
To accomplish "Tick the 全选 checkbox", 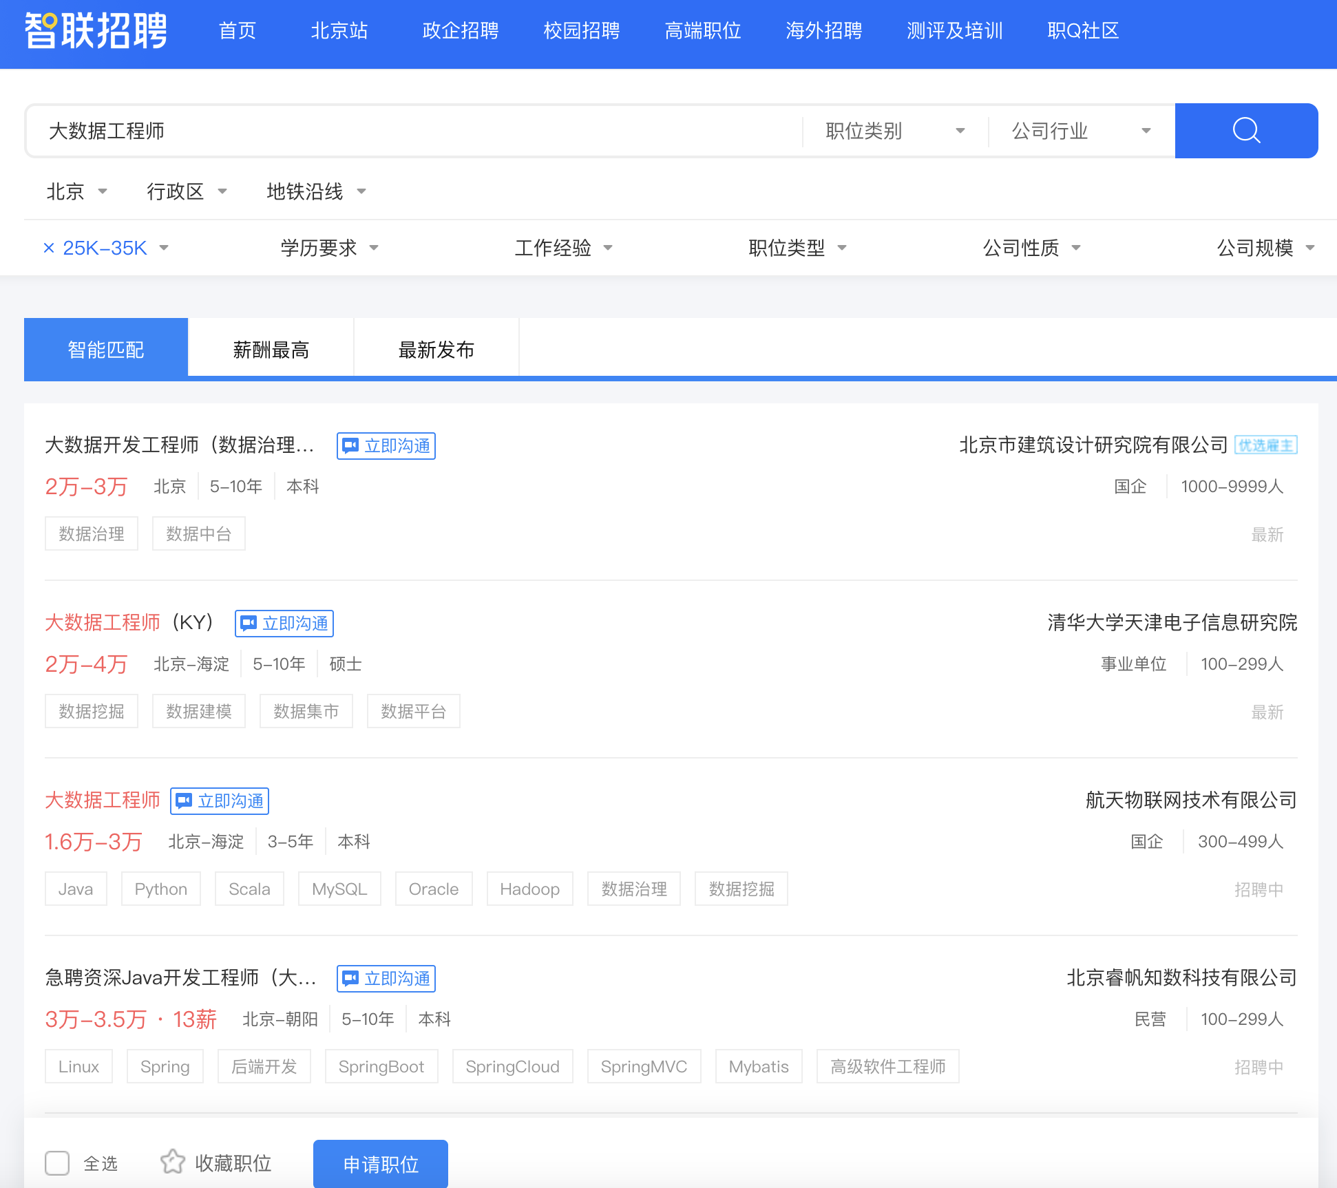I will pos(57,1163).
